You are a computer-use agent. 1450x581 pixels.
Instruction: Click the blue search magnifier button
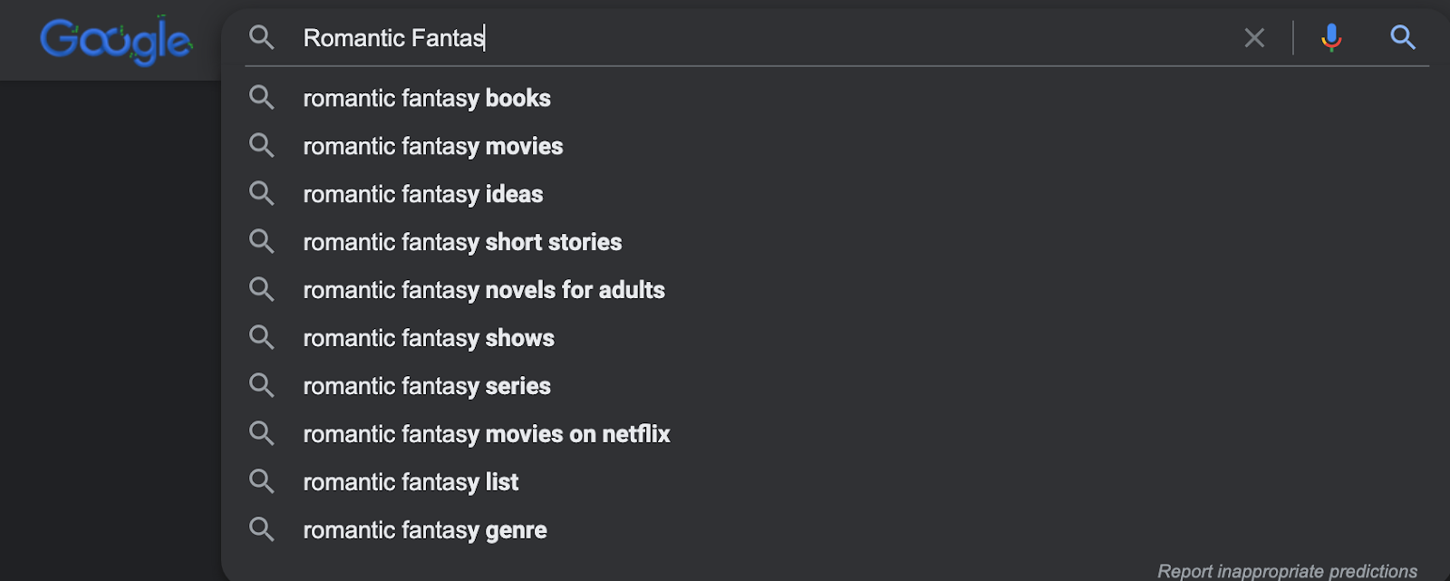tap(1403, 38)
